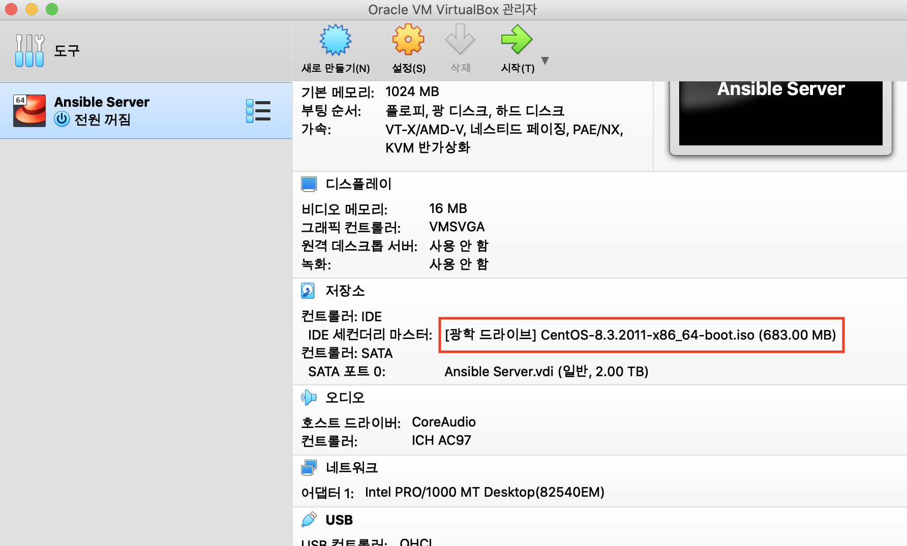The height and width of the screenshot is (546, 907).
Task: Click the Intel PRO/1000 MT Desktop adapter text
Action: [485, 492]
